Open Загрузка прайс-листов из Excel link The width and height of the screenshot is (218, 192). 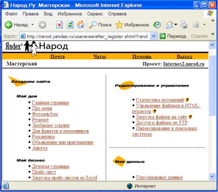pos(65,178)
